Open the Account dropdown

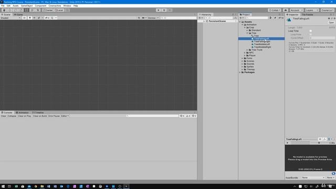coord(296,10)
